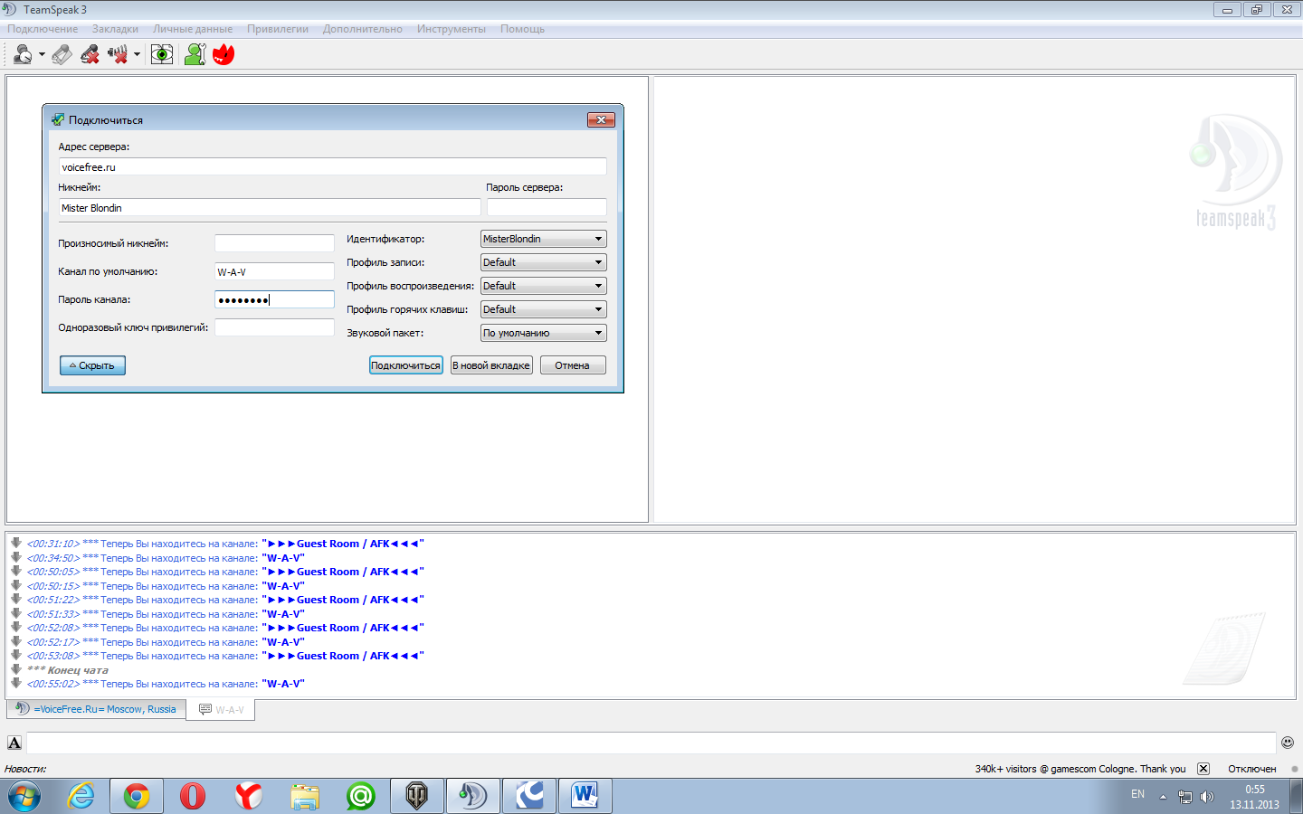Open the Away status dropdown arrow
The width and height of the screenshot is (1303, 814).
tap(42, 55)
